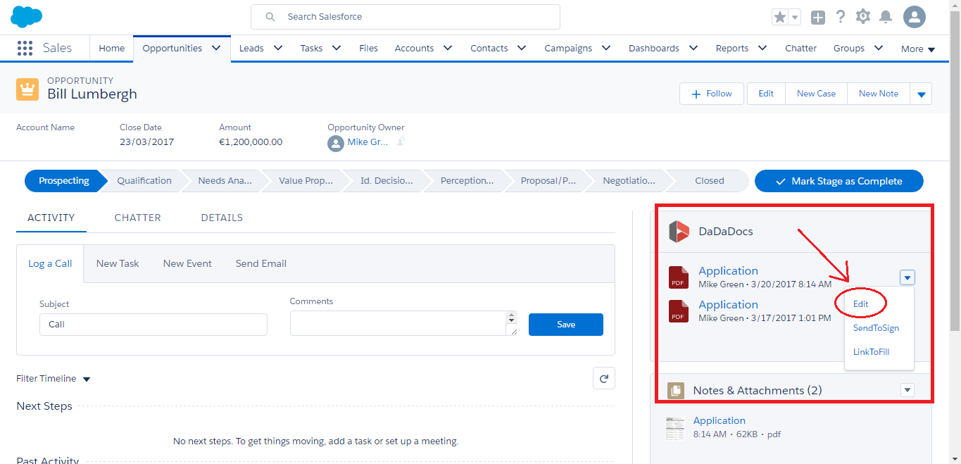Open favorites list dropdown arrow
The width and height of the screenshot is (961, 464).
coord(795,17)
